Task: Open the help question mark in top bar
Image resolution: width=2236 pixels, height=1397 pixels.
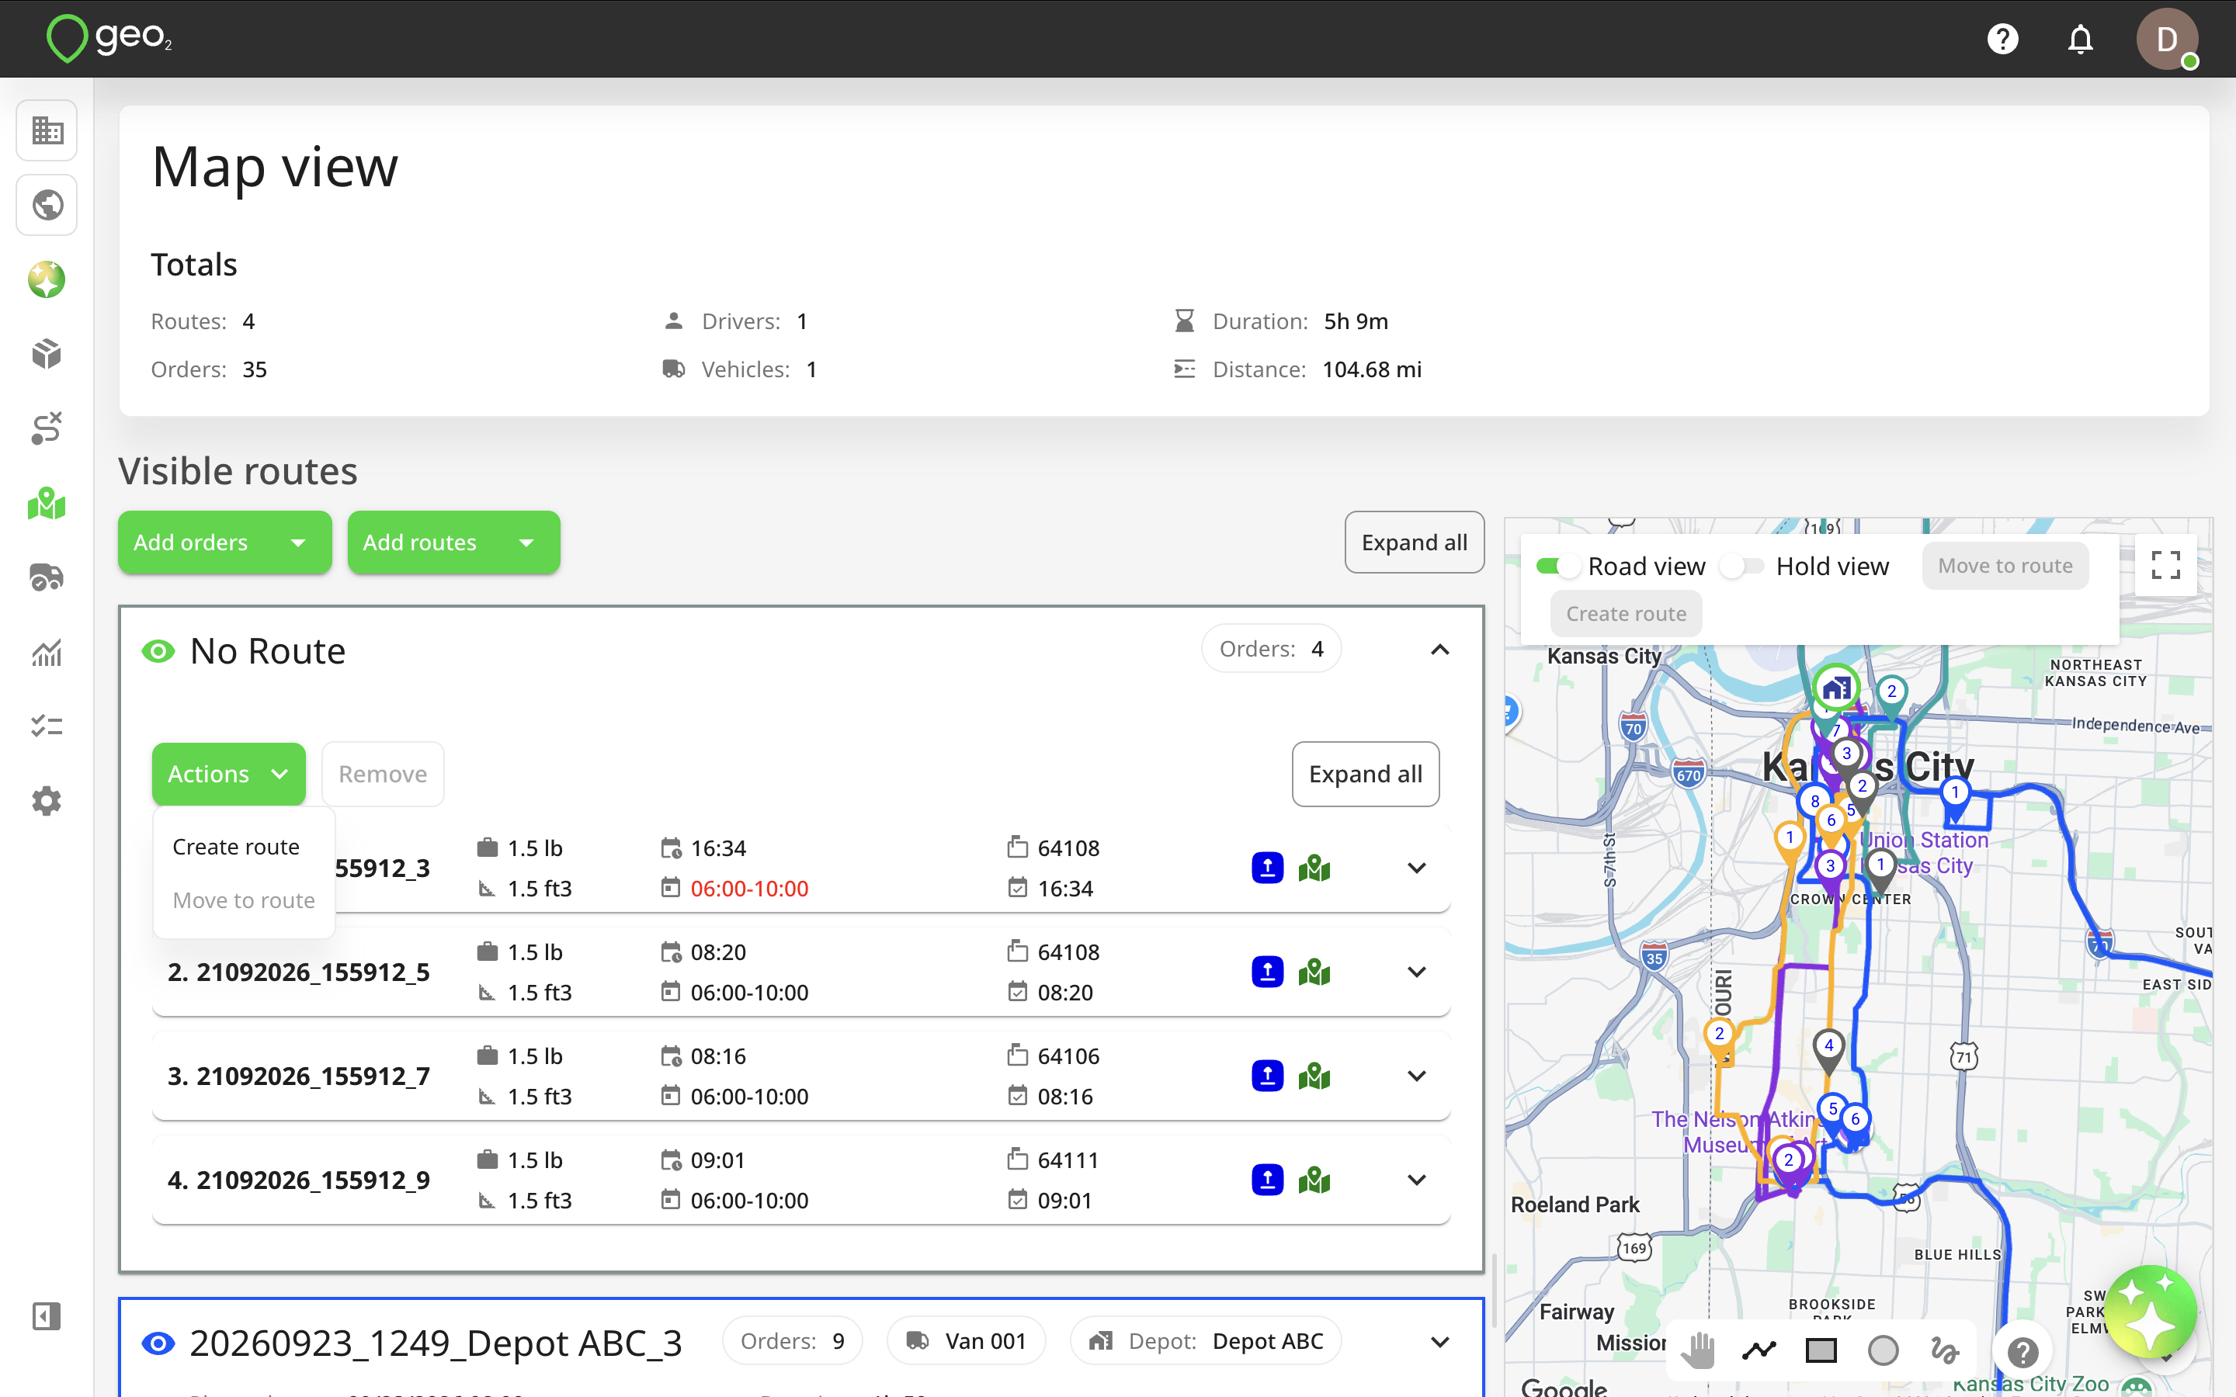Action: (x=2002, y=39)
